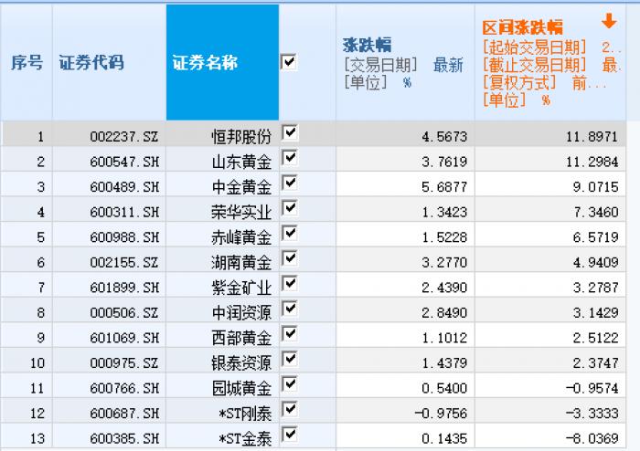Screen dimensions: 640x451
Task: Toggle the checkbox for *ST刚泰
Action: tap(290, 410)
